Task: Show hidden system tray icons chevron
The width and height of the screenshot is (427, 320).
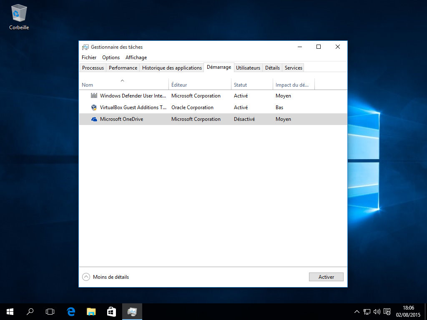Action: coord(357,311)
